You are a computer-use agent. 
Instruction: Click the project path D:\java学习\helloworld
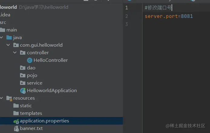pos(44,7)
